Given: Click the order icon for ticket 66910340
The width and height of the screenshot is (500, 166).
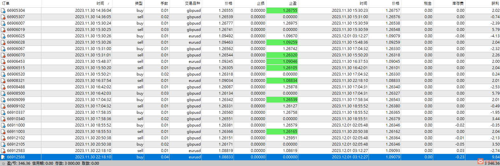Looking at the screenshot, I should [3, 119].
